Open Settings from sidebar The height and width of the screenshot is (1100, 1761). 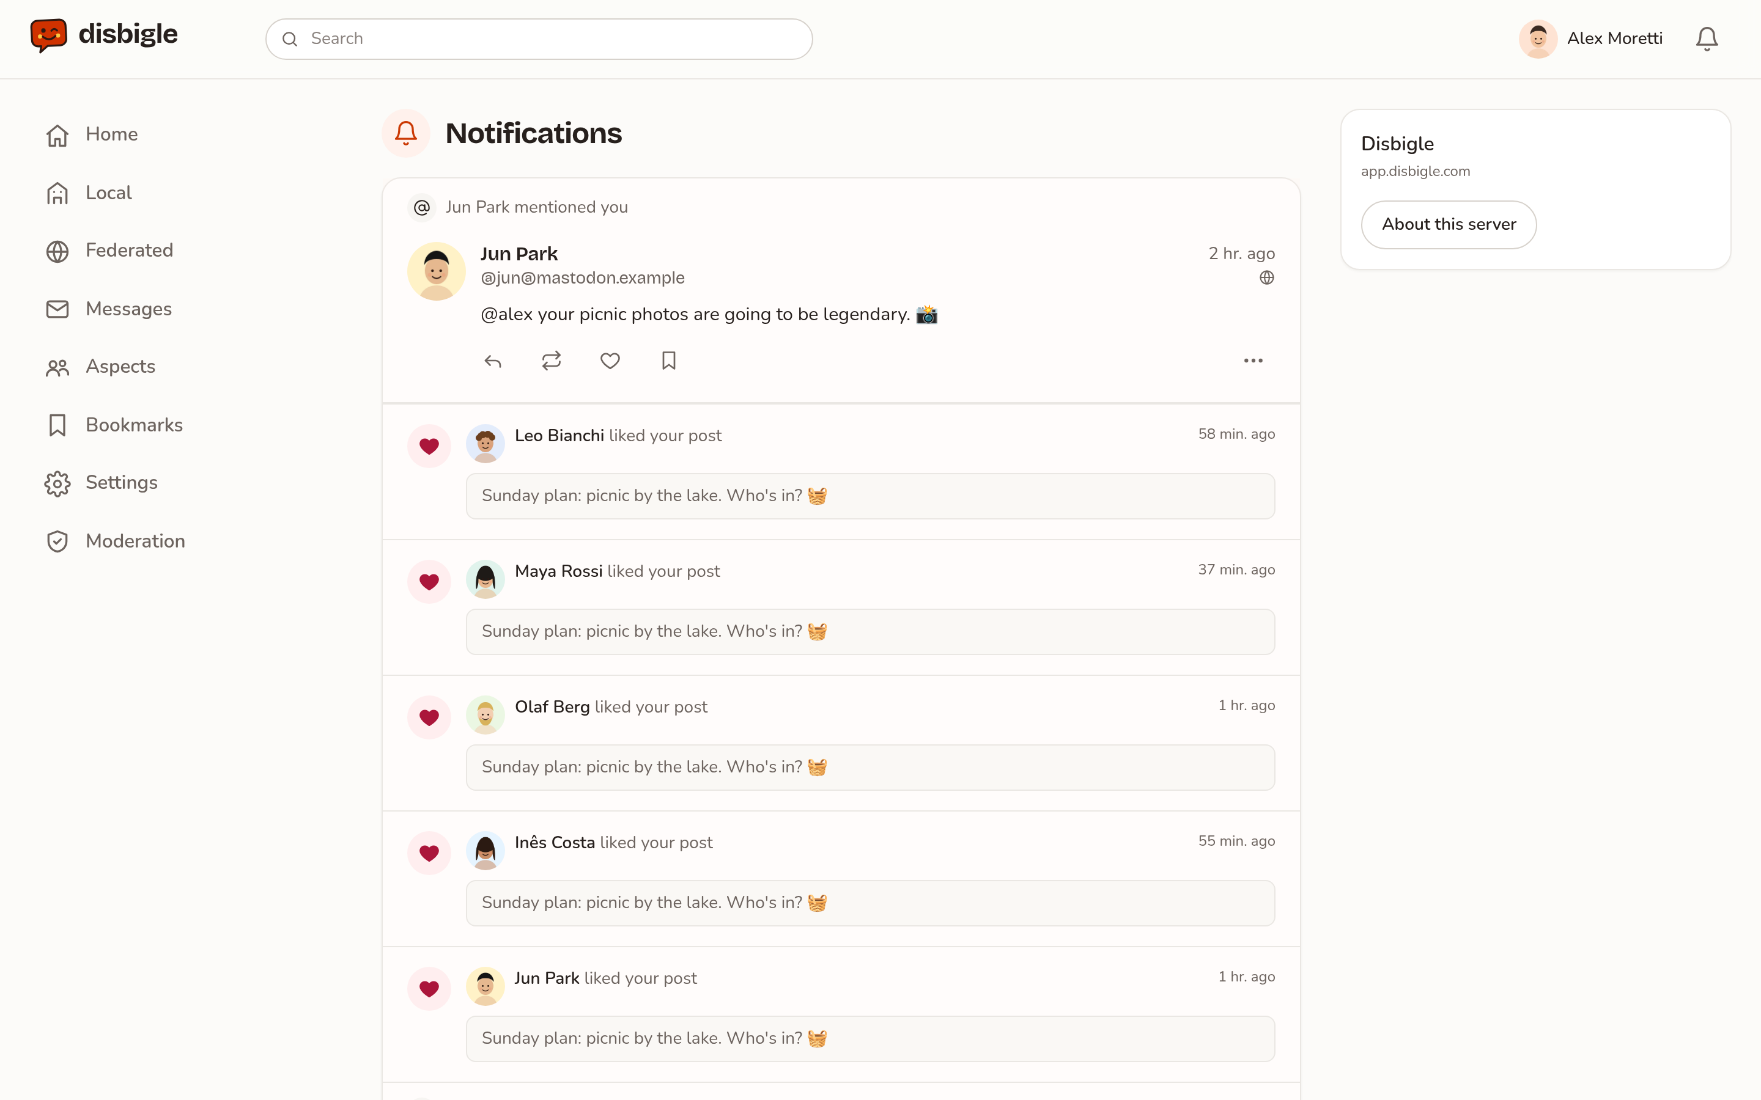(x=101, y=483)
